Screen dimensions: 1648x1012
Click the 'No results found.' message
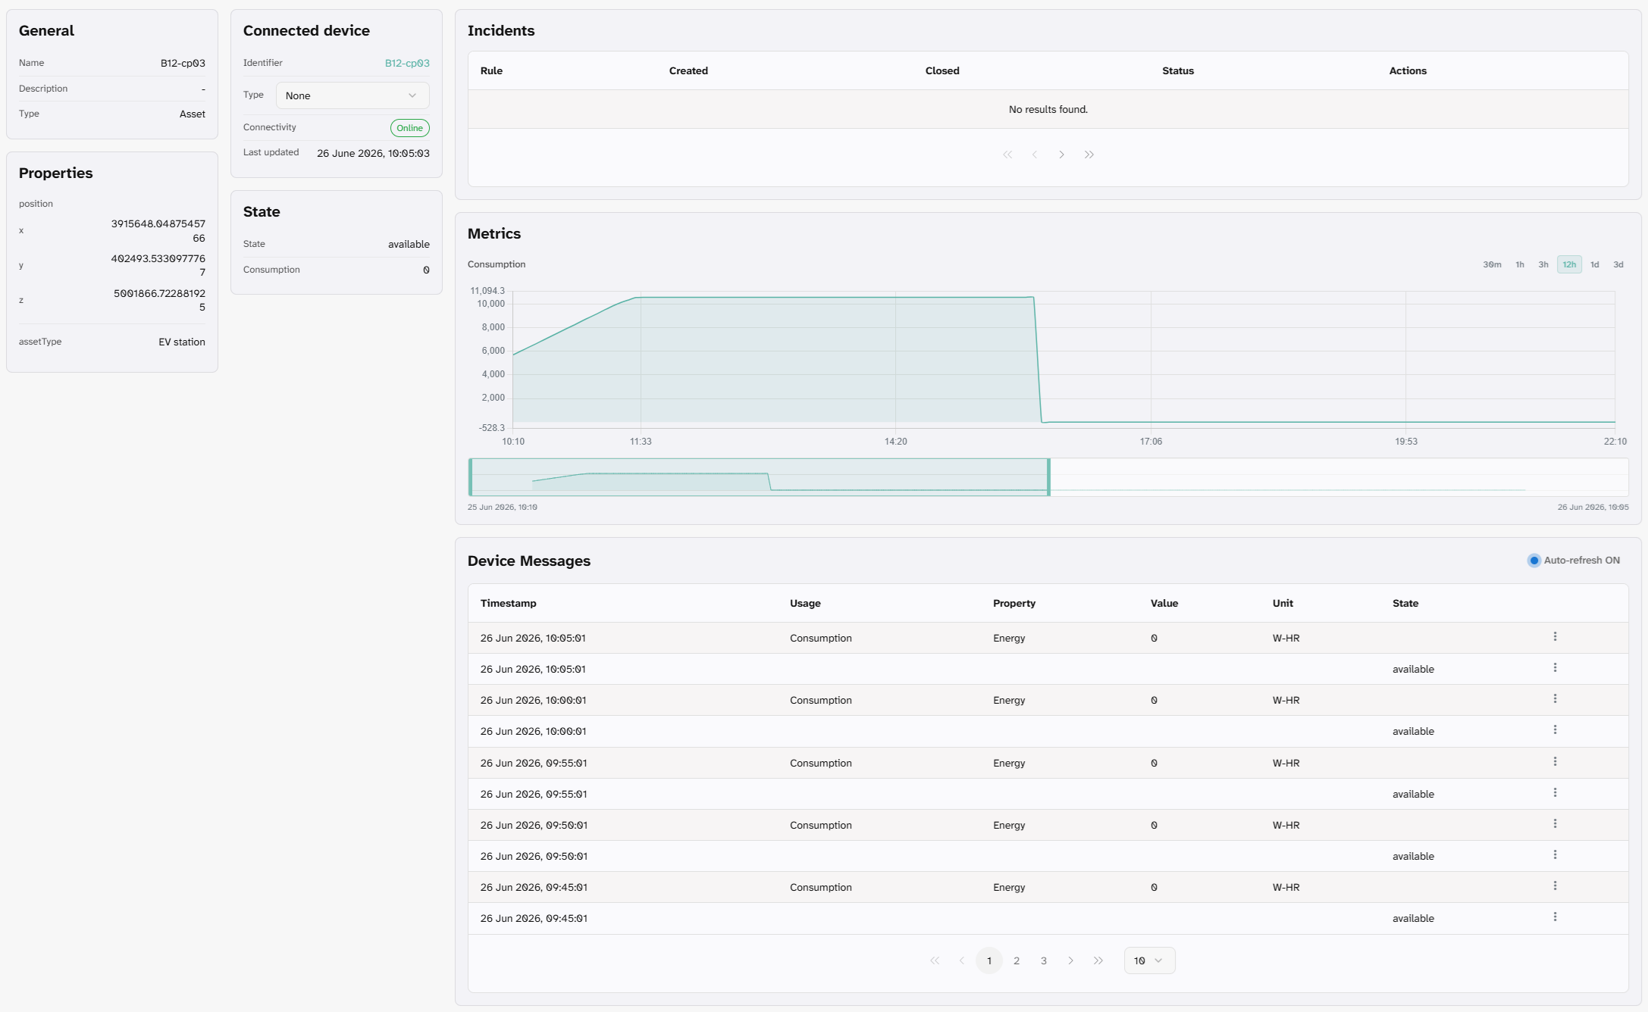point(1048,109)
